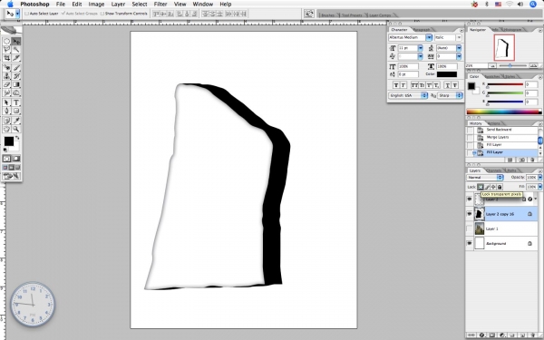The width and height of the screenshot is (544, 340).
Task: Open the Filter menu
Action: click(160, 5)
